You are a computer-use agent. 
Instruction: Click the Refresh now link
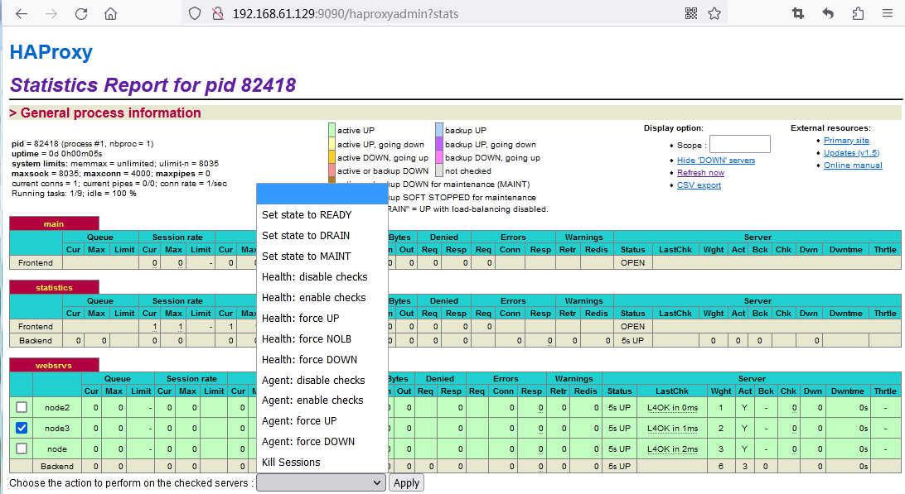click(x=700, y=172)
